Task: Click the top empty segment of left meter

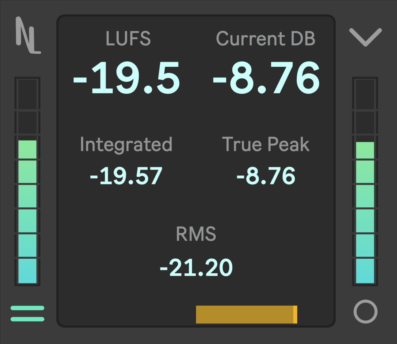Action: [x=27, y=94]
